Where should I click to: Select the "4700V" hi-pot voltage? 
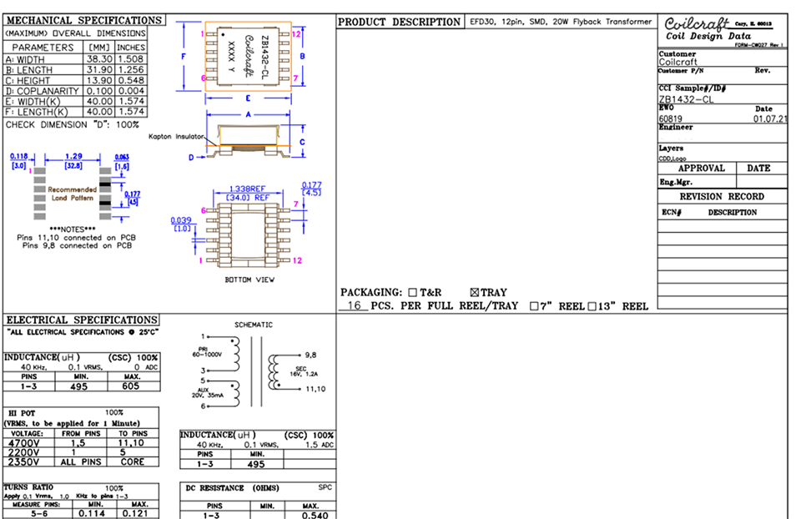(23, 443)
